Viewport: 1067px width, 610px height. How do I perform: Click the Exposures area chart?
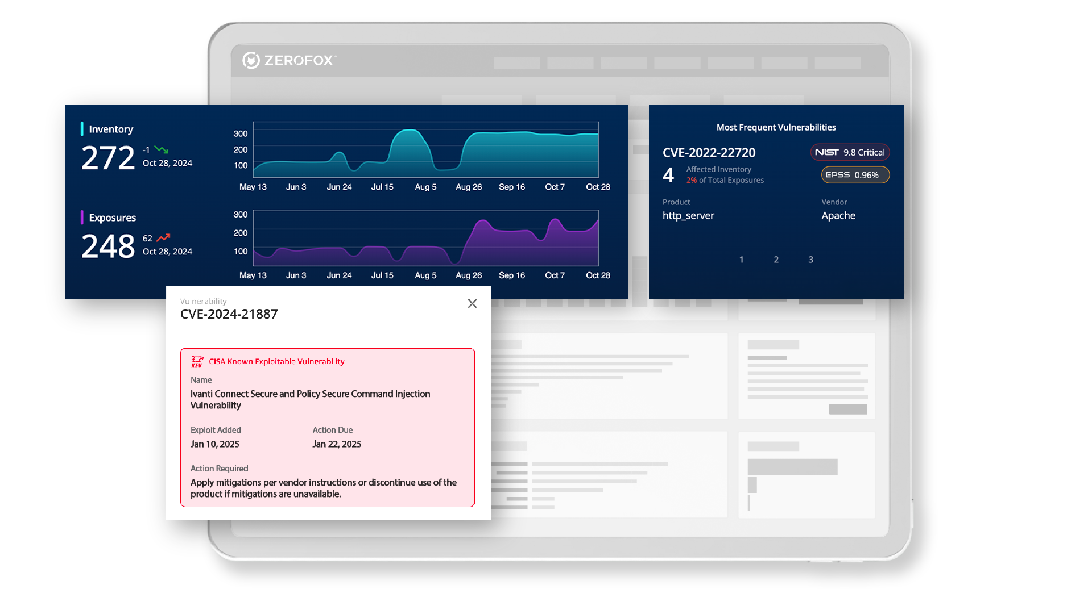pos(425,238)
